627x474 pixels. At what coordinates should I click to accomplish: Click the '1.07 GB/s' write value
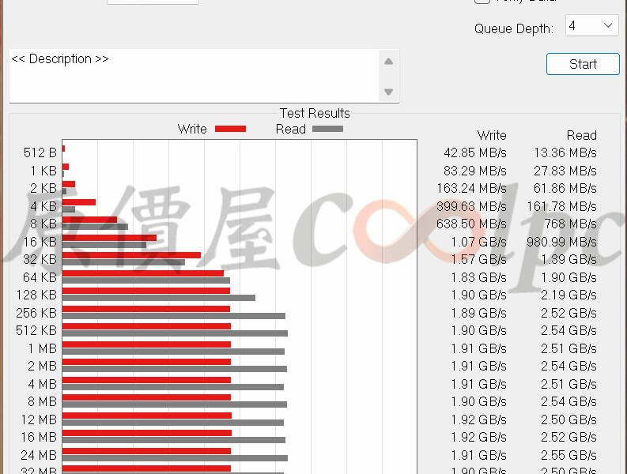(x=478, y=242)
